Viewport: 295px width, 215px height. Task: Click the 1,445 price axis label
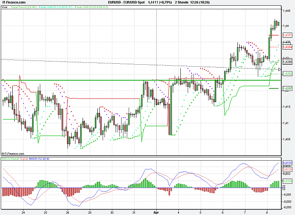287,11
